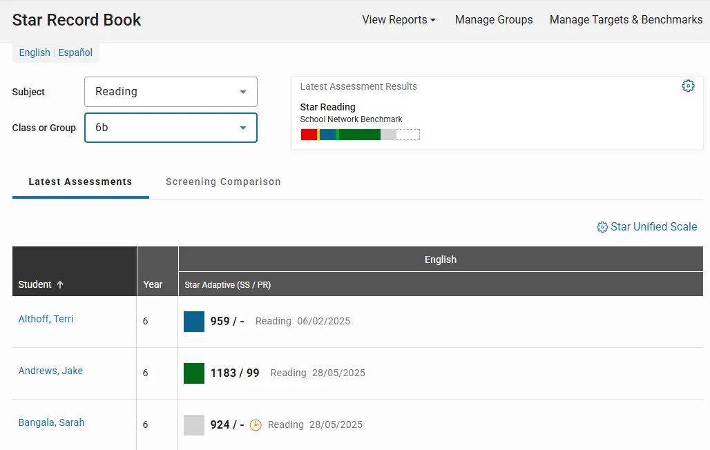Click the English column group header
710x450 pixels.
[x=440, y=260]
